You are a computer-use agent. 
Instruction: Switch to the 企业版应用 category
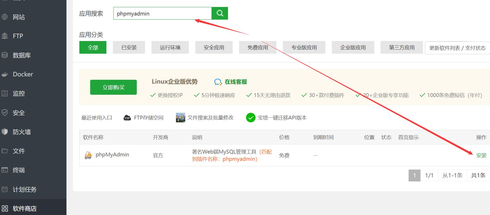pyautogui.click(x=353, y=47)
